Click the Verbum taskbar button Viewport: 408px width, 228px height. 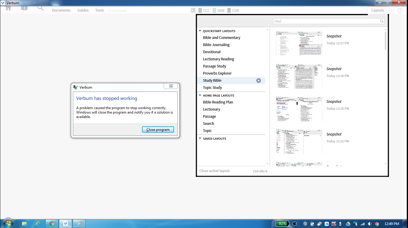tap(65, 224)
